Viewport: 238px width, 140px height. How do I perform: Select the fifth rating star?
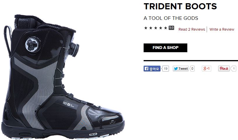[165, 28]
